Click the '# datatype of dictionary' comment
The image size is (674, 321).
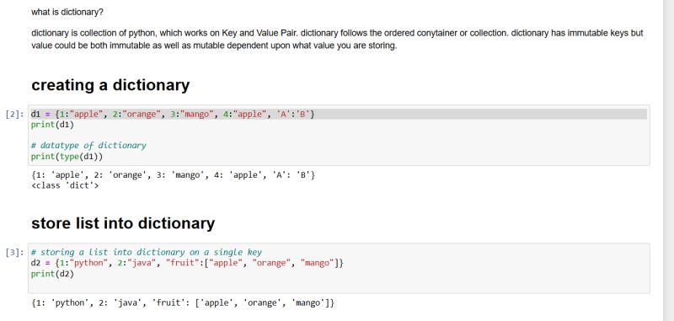[x=88, y=146]
